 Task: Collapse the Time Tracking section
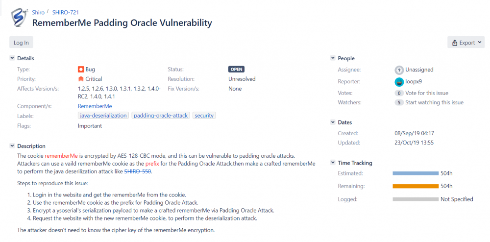click(333, 163)
